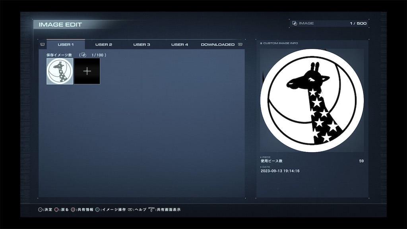Click the touchpad icon for ヘルプ

pos(130,210)
